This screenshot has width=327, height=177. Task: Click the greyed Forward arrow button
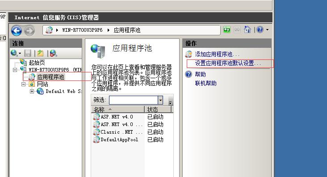29,31
